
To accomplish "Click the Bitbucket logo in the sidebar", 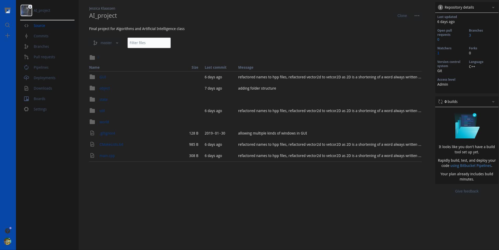I will [8, 10].
